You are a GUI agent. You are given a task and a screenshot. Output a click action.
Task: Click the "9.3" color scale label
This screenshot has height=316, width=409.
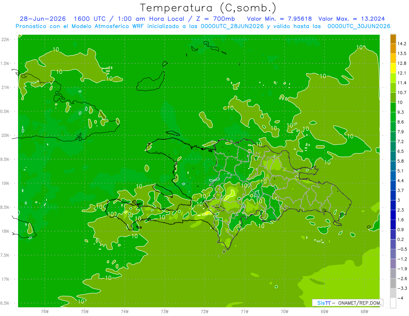tap(401, 112)
